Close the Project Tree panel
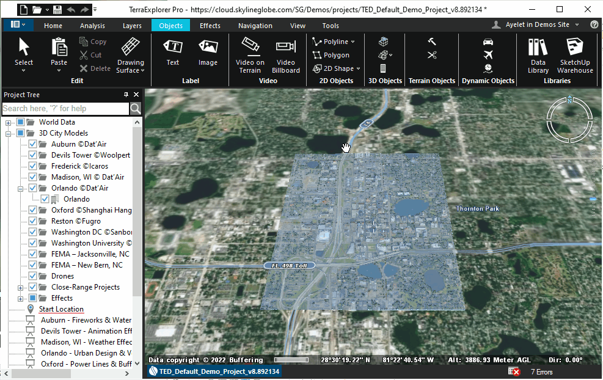The width and height of the screenshot is (603, 380). click(136, 95)
